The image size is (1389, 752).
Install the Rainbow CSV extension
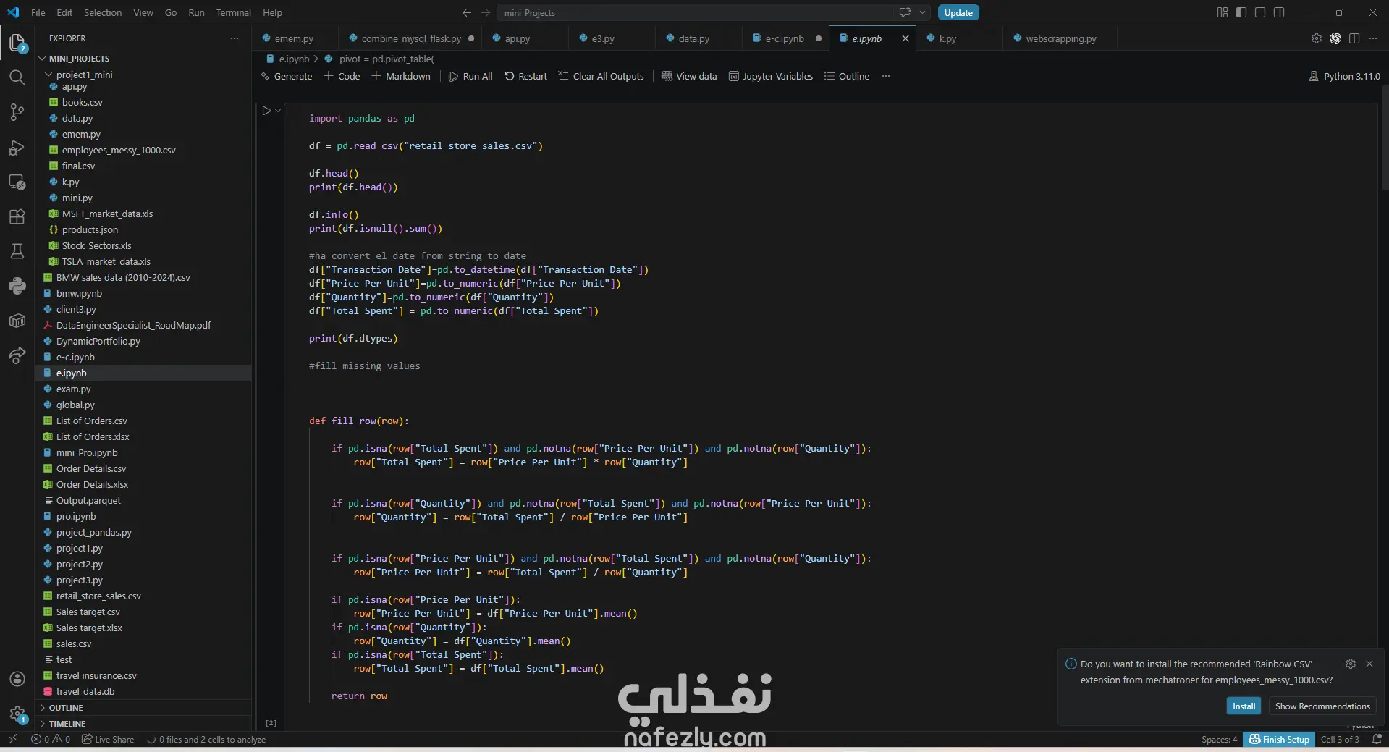1244,706
